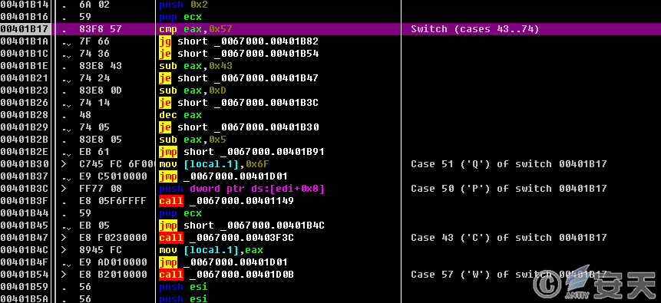Select the 'sub eax,0x43' instruction
Viewport: 661px width, 303px height.
pyautogui.click(x=196, y=66)
